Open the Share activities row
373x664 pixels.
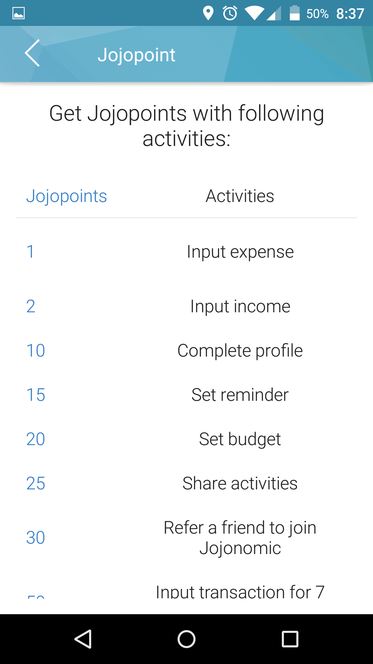(240, 483)
